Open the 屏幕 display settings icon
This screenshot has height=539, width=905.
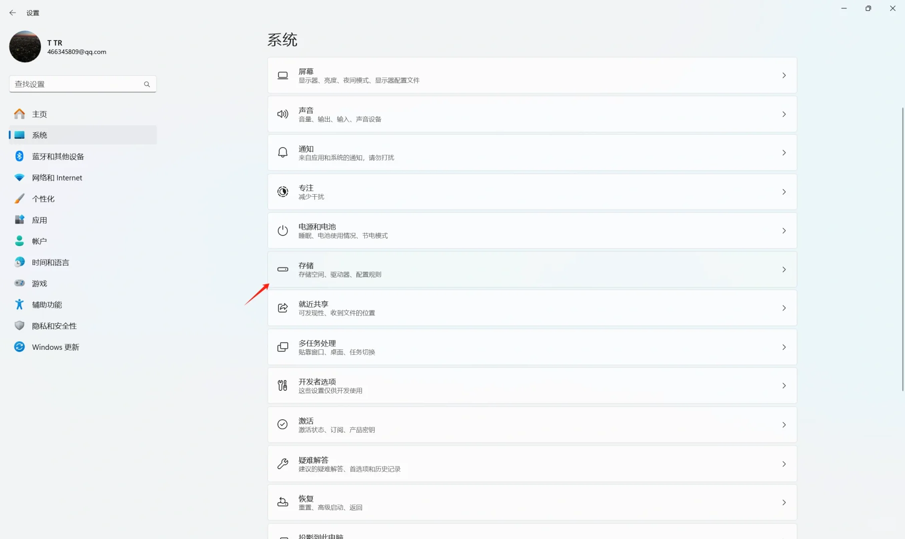coord(282,75)
